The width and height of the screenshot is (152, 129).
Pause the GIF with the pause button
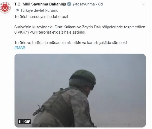pyautogui.click(x=20, y=122)
